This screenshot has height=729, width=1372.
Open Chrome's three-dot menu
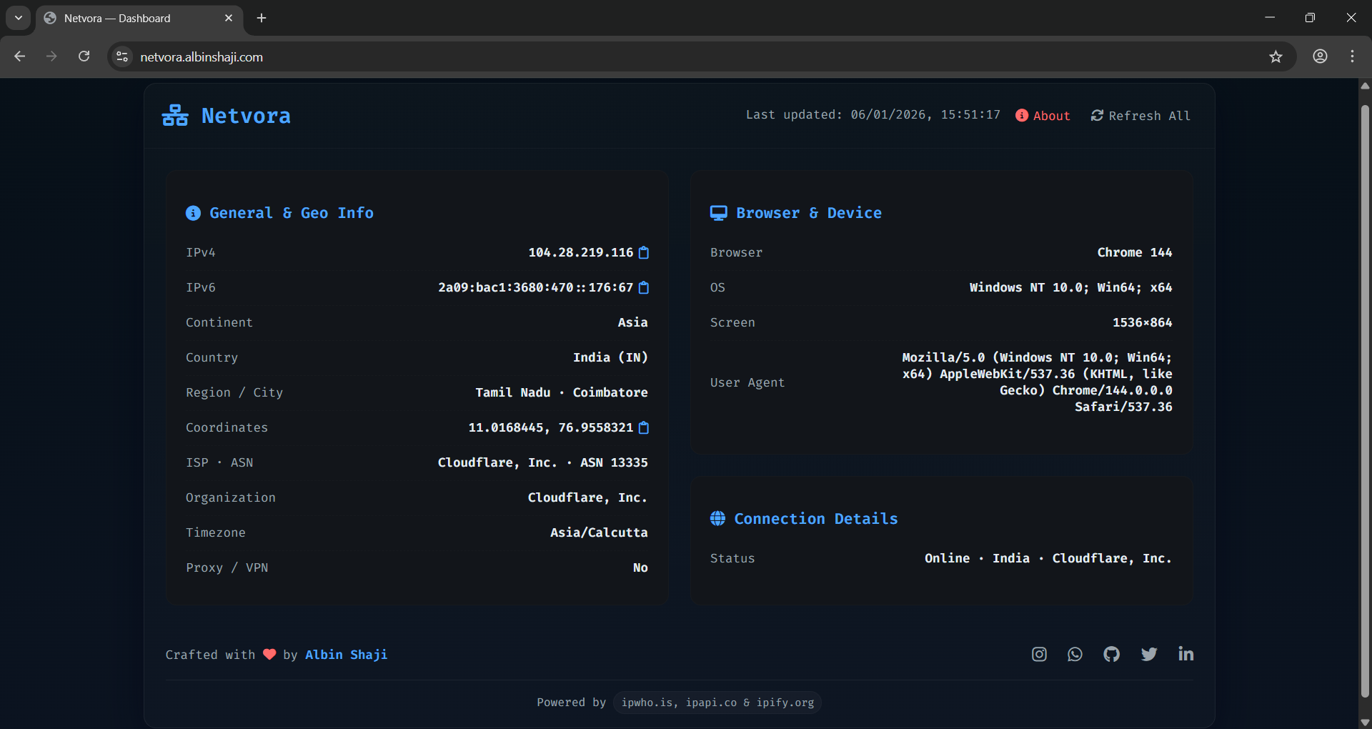coord(1352,56)
